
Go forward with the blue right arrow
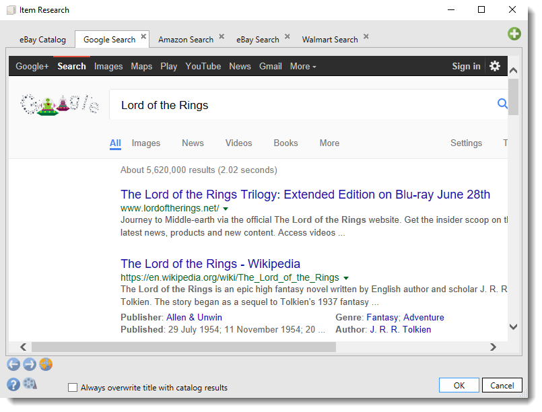(30, 364)
